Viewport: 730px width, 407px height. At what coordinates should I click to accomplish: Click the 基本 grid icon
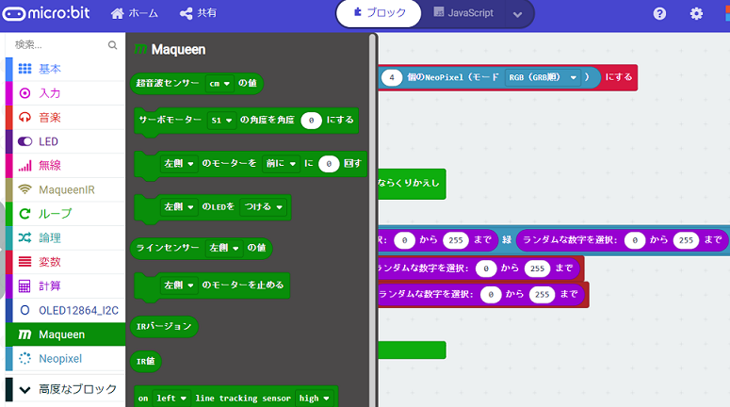coord(24,69)
